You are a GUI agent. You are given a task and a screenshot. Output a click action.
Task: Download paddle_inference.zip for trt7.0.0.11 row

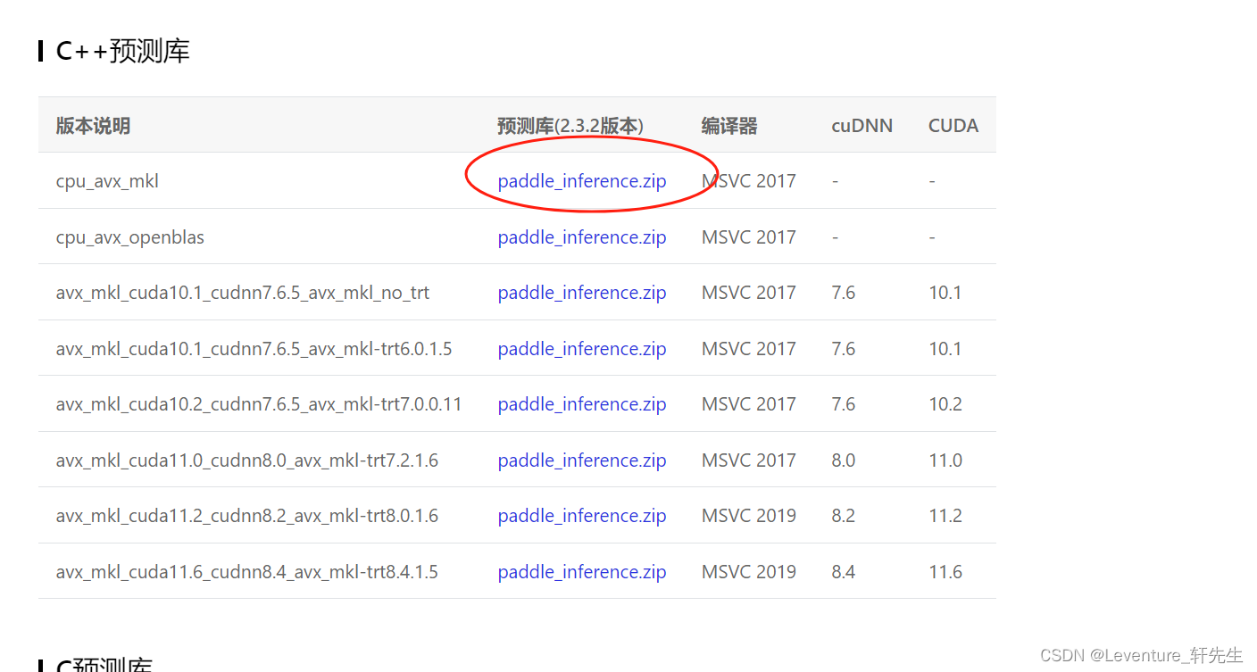582,404
